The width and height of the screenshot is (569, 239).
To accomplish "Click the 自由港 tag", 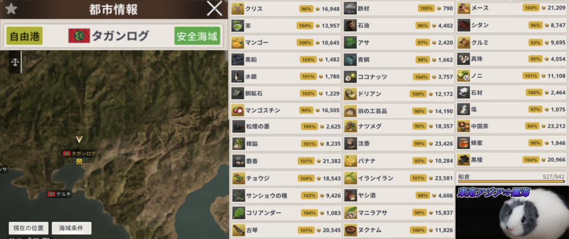I will click(24, 36).
